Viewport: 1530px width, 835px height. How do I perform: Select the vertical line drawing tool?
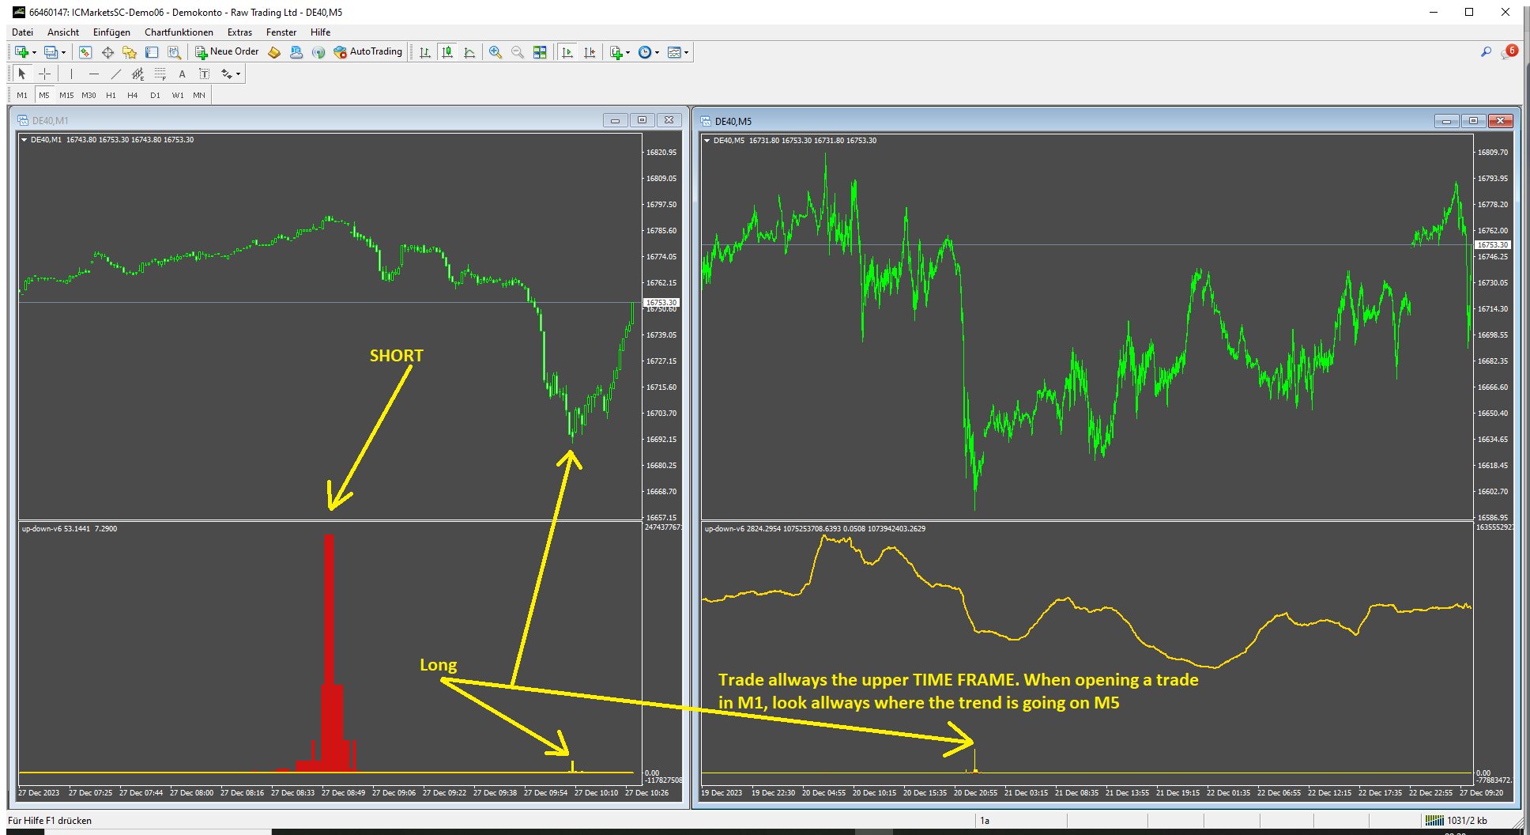click(71, 74)
